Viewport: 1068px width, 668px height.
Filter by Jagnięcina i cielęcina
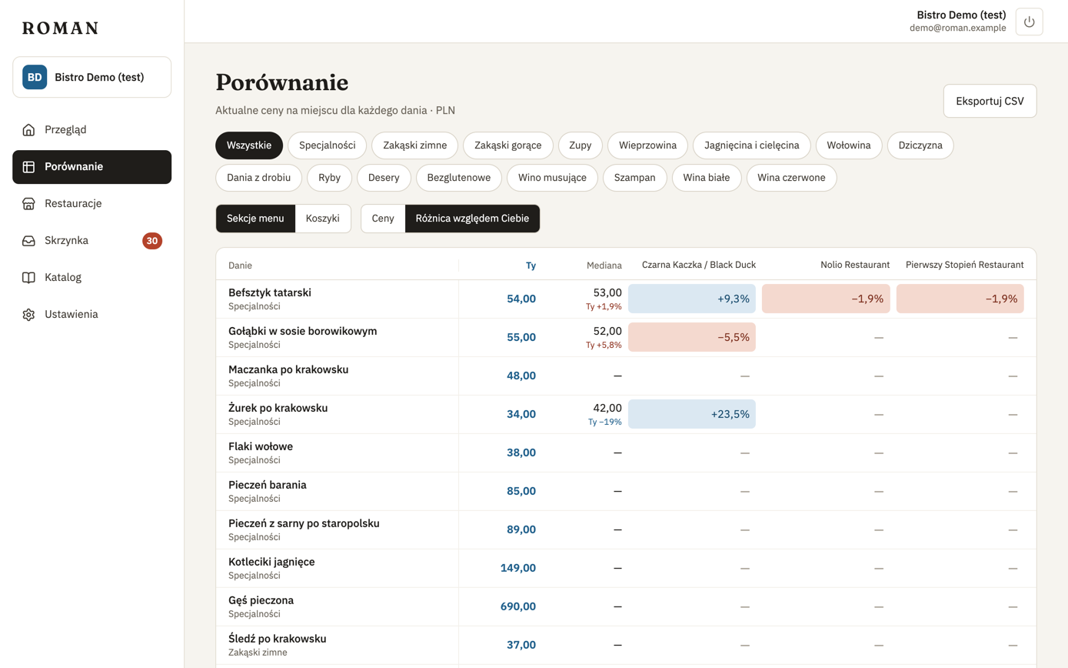tap(752, 145)
